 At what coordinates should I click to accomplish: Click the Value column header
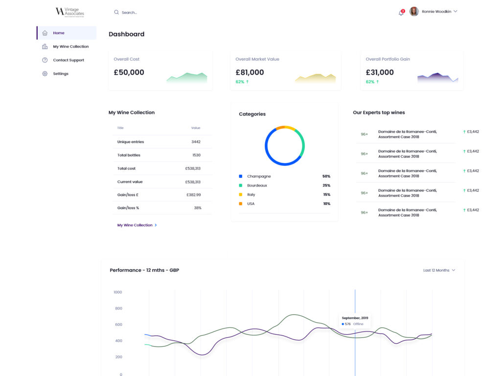click(x=196, y=128)
